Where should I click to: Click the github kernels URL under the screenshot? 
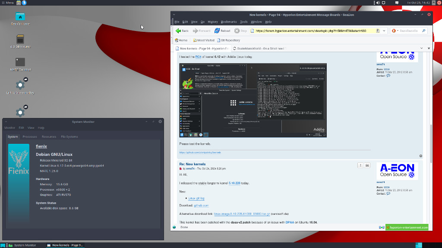coord(200,152)
